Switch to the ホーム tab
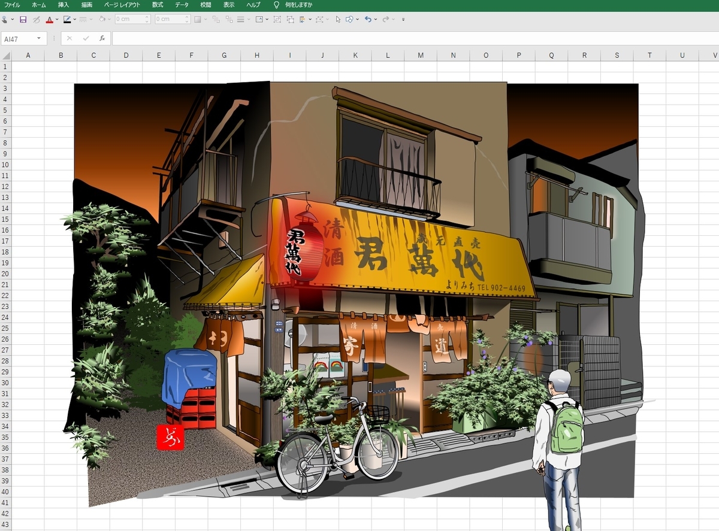The width and height of the screenshot is (719, 531). 38,4
